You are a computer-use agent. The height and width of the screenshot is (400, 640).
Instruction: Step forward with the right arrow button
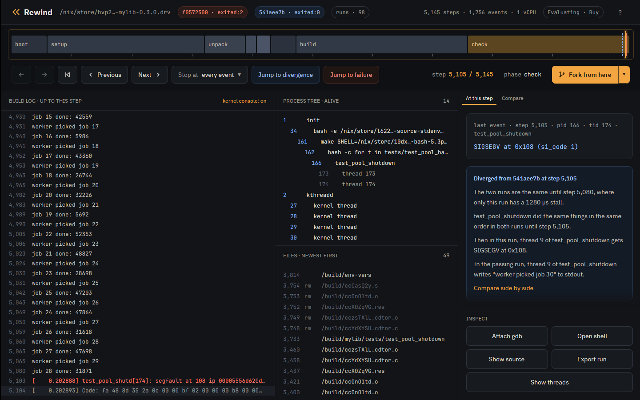click(x=44, y=75)
